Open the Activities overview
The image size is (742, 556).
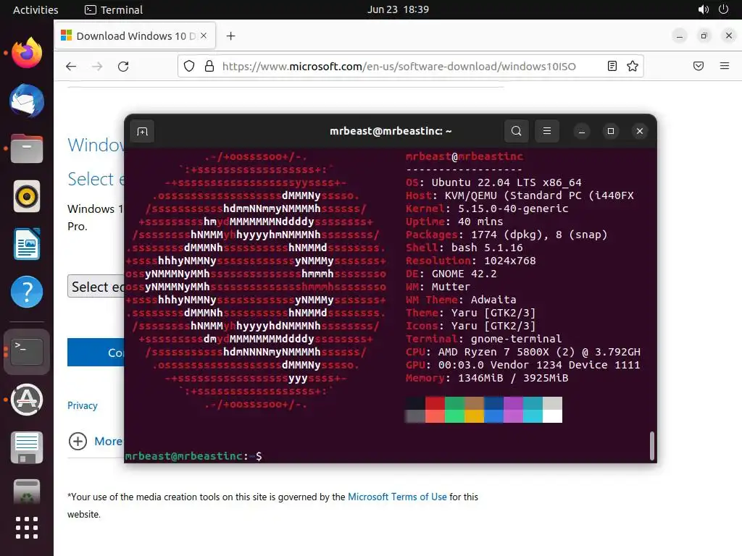36,9
